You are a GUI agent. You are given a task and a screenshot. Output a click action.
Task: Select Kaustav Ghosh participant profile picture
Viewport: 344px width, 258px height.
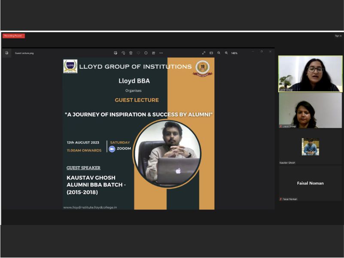click(x=310, y=147)
